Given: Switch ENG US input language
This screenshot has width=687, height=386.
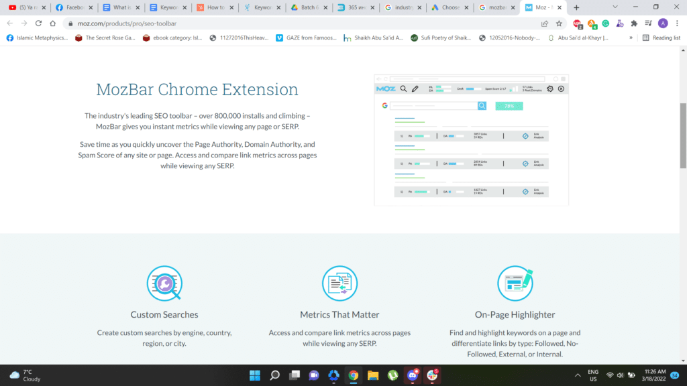Looking at the screenshot, I should click(593, 375).
